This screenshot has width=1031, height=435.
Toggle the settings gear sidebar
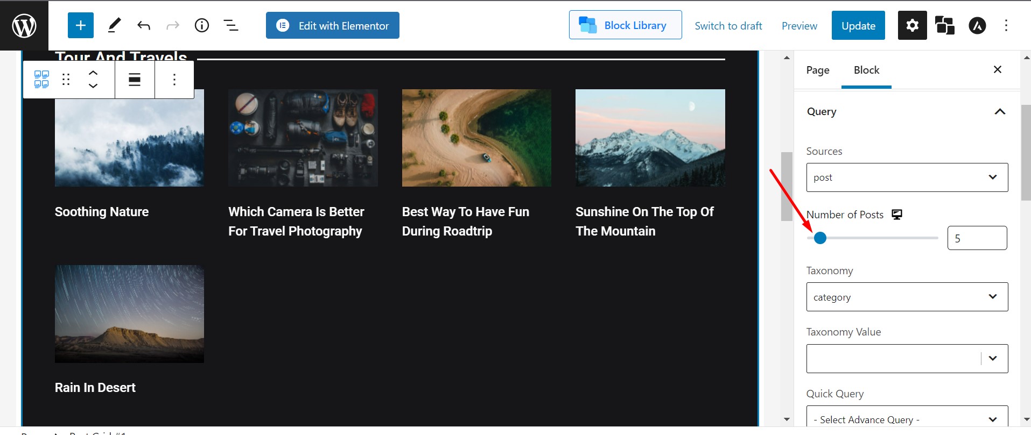pos(912,25)
